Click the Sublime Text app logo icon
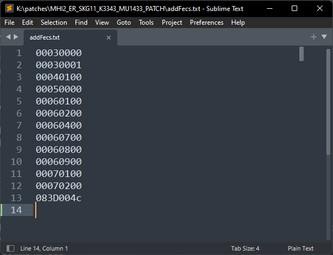Screen dimensions: 333x255 click(x=9, y=8)
